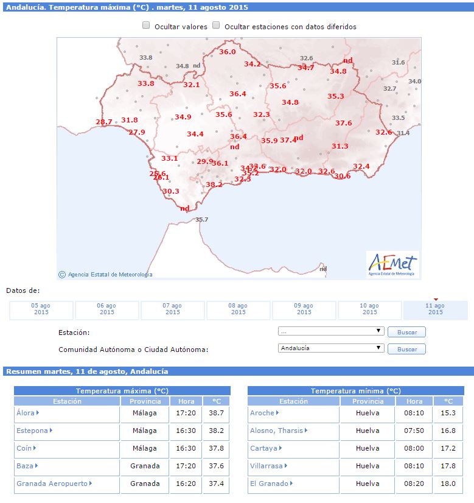474x503 pixels.
Task: Open the Villarrasa station link
Action: pyautogui.click(x=267, y=466)
